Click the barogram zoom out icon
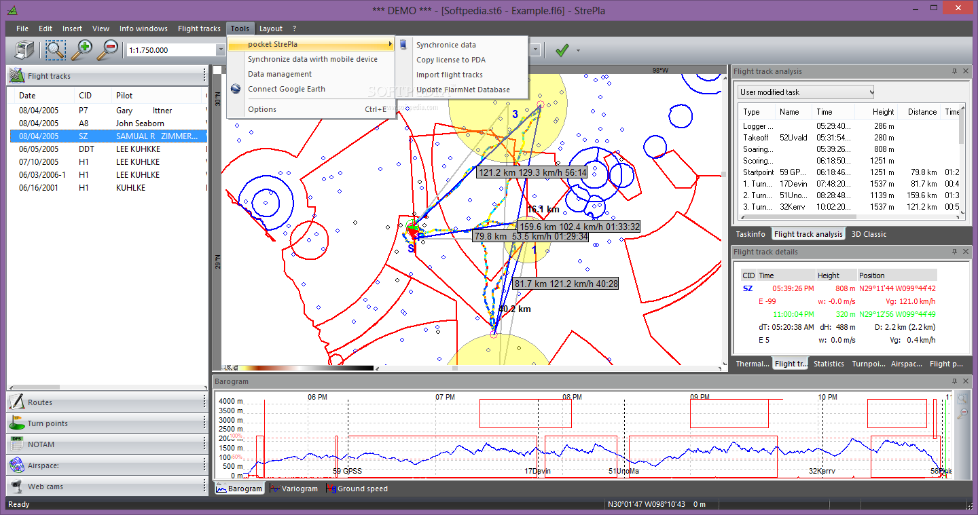Viewport: 978px width, 515px height. [x=962, y=413]
